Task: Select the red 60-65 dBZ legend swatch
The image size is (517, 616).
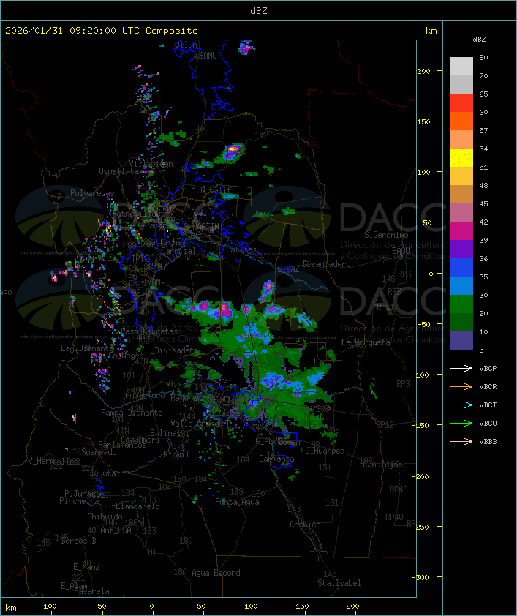Action: (461, 103)
